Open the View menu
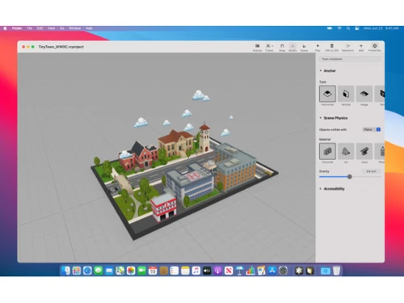The image size is (404, 303). pos(51,28)
